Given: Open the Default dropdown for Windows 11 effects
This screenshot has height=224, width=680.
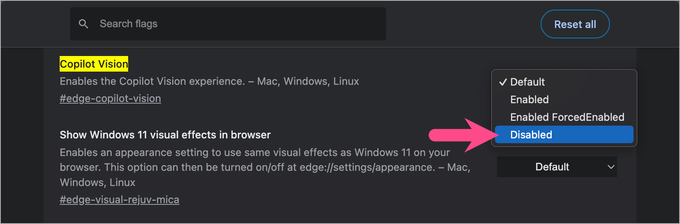Looking at the screenshot, I should (x=552, y=167).
